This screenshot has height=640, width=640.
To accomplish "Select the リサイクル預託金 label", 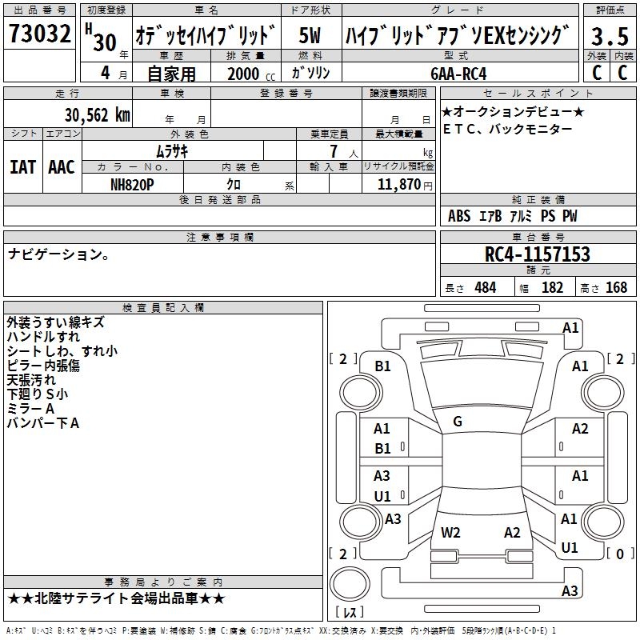I will [398, 166].
